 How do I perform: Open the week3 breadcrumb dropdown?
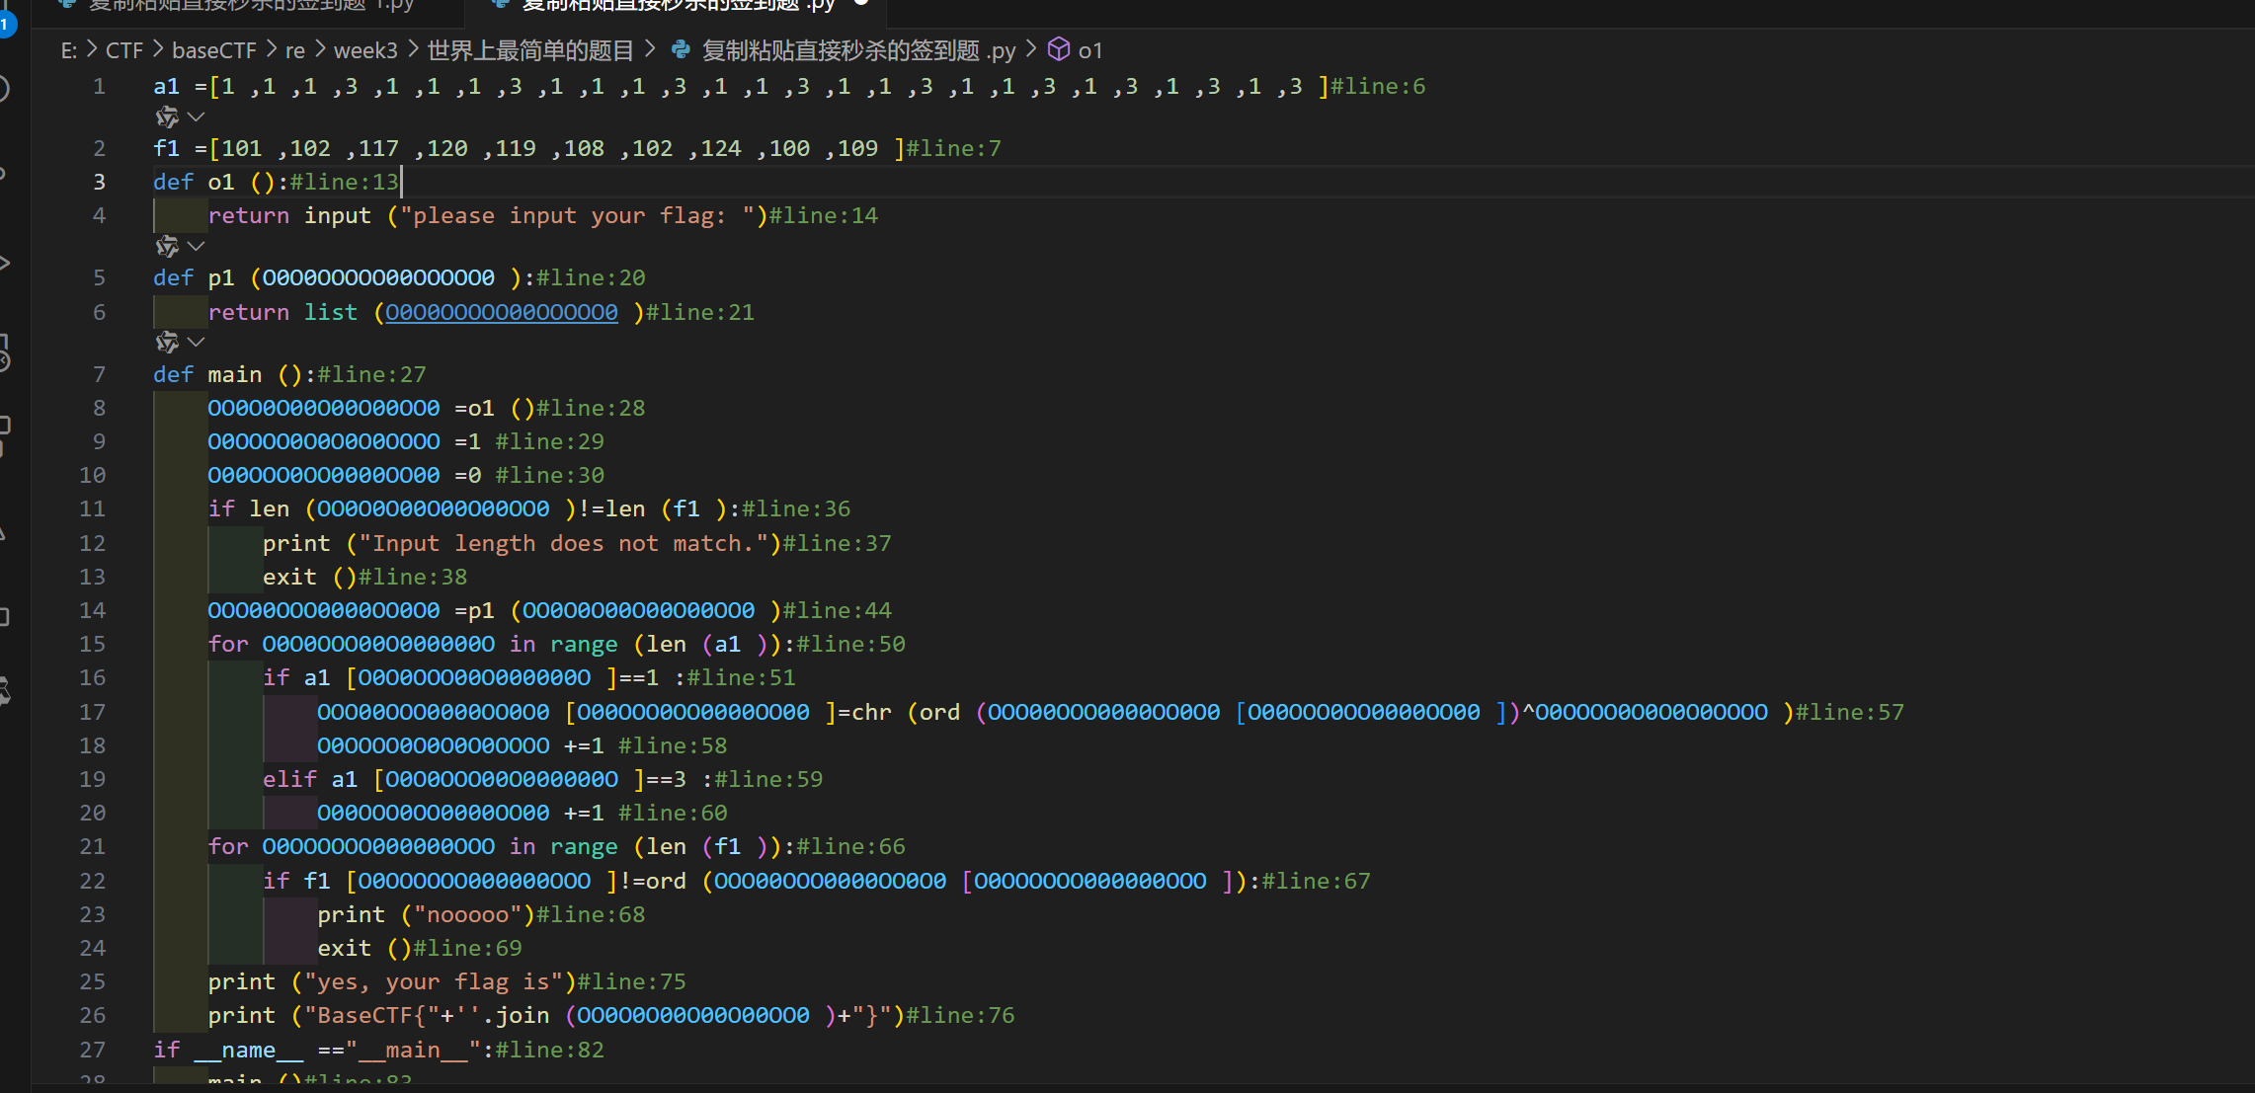(x=365, y=49)
